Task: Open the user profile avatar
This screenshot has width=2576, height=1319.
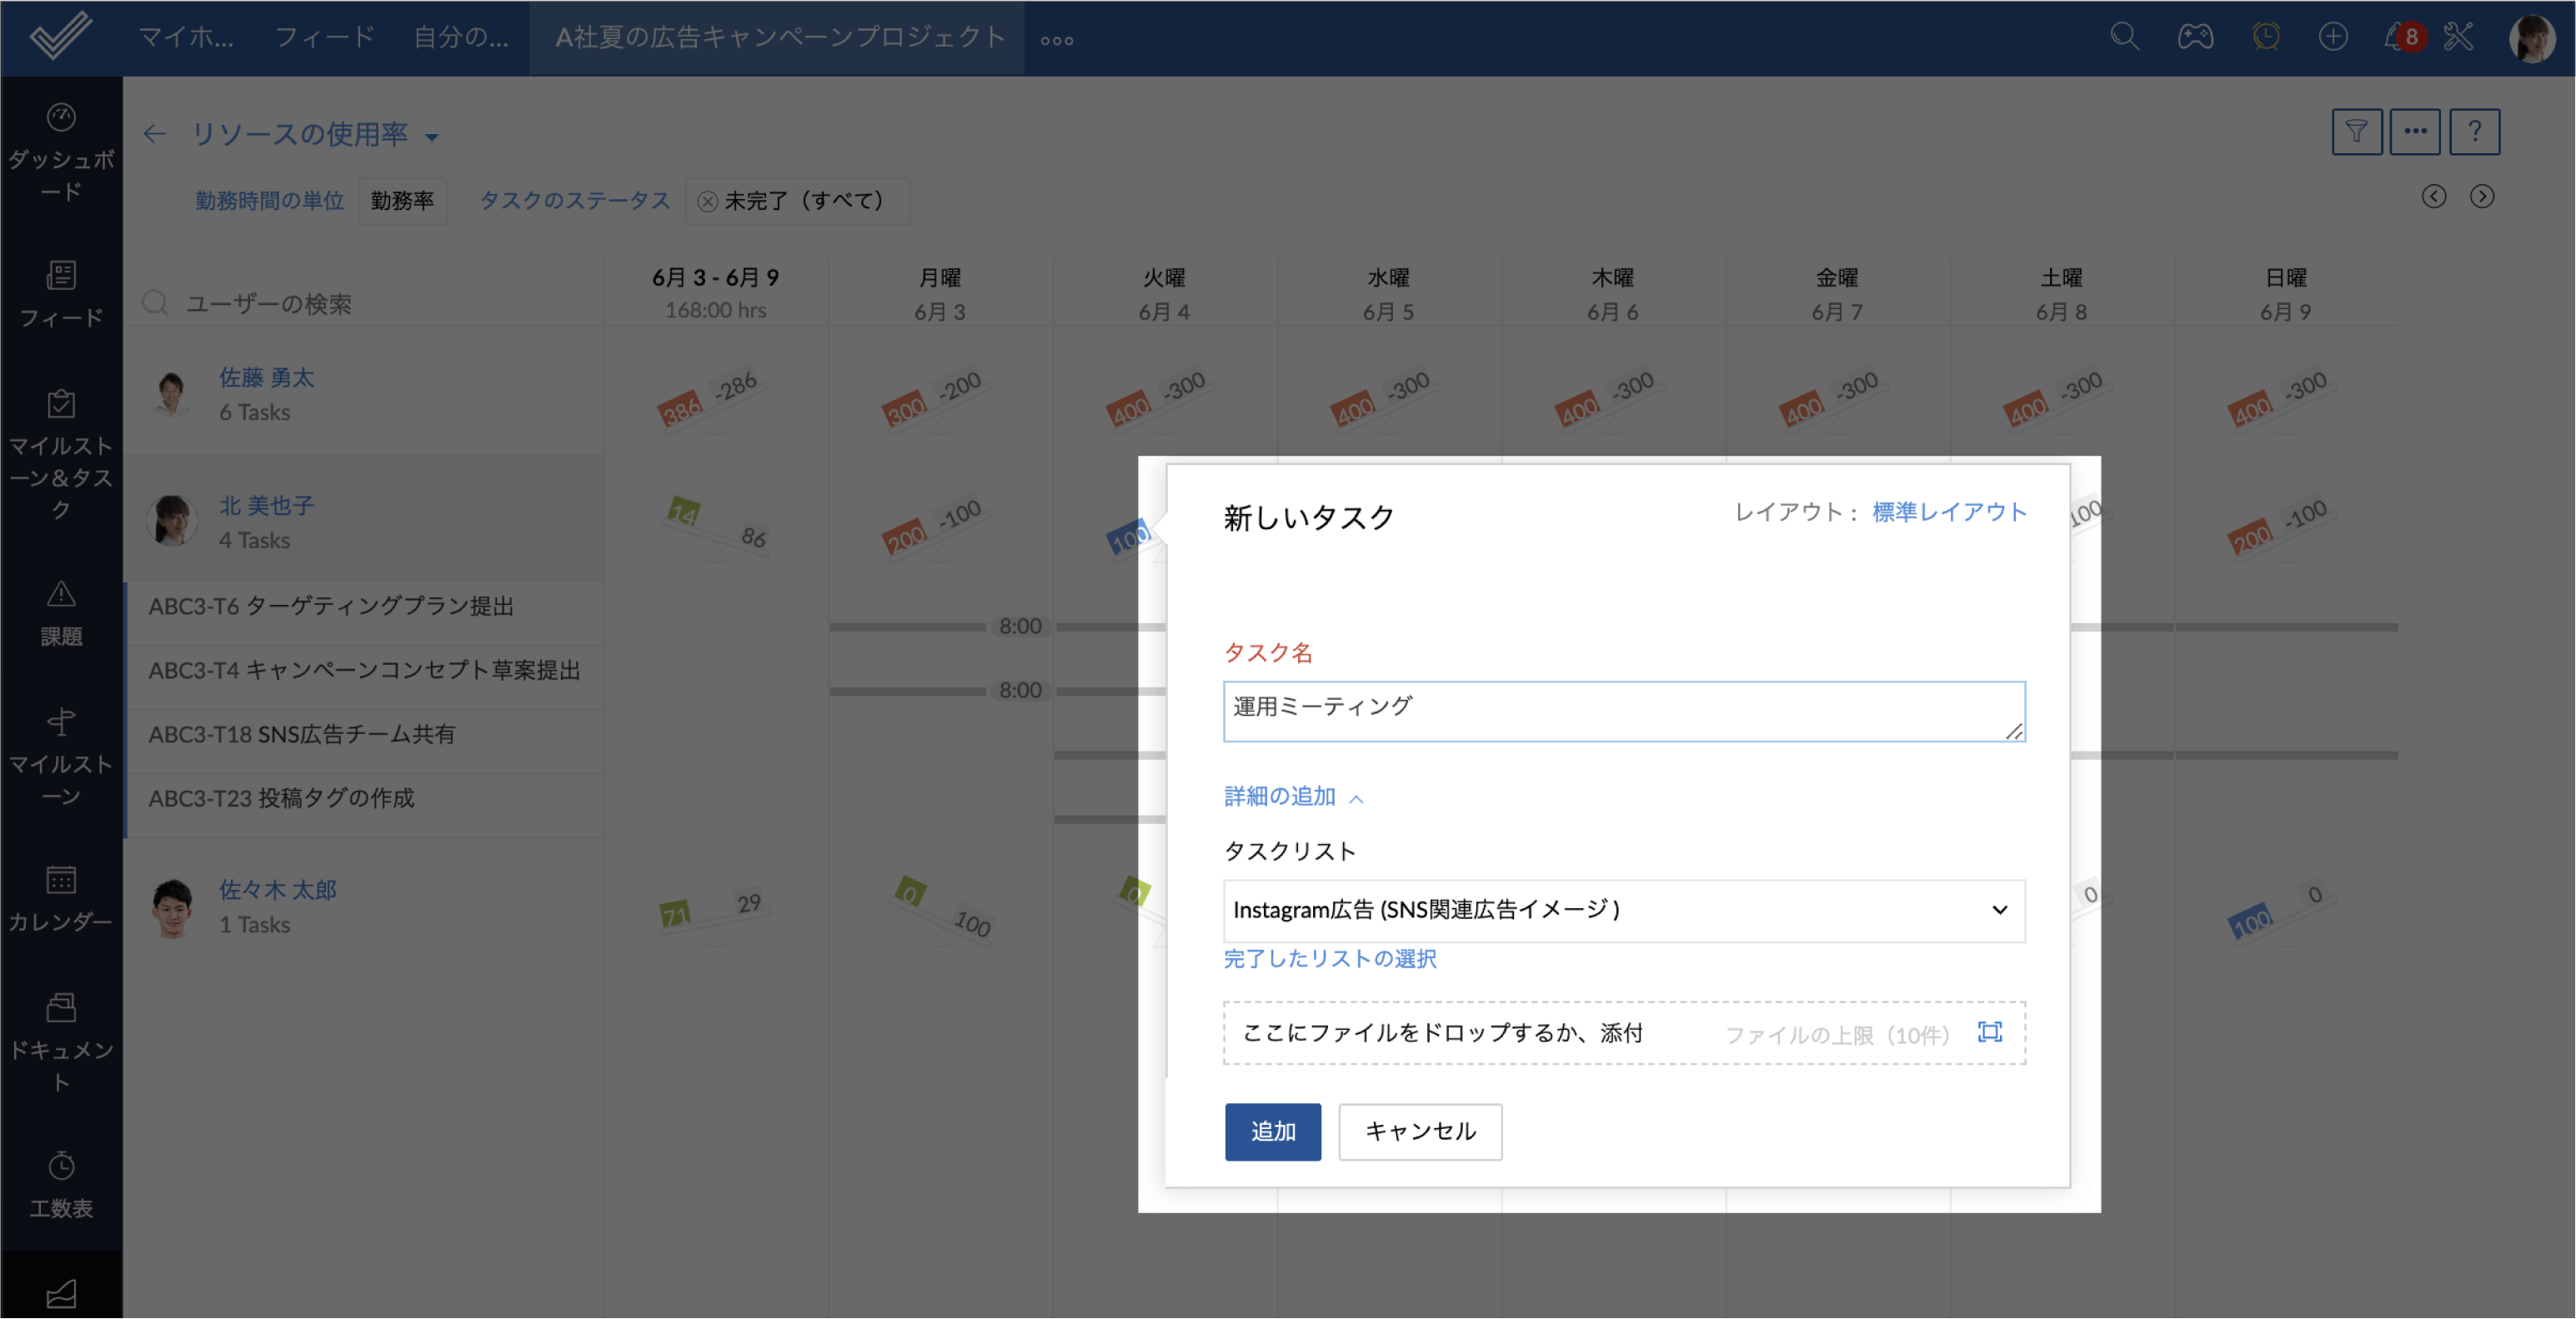Action: (2533, 38)
